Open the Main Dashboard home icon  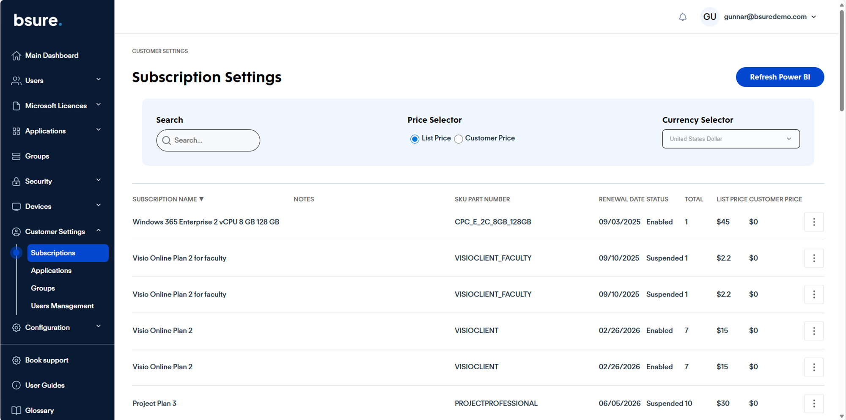[16, 56]
